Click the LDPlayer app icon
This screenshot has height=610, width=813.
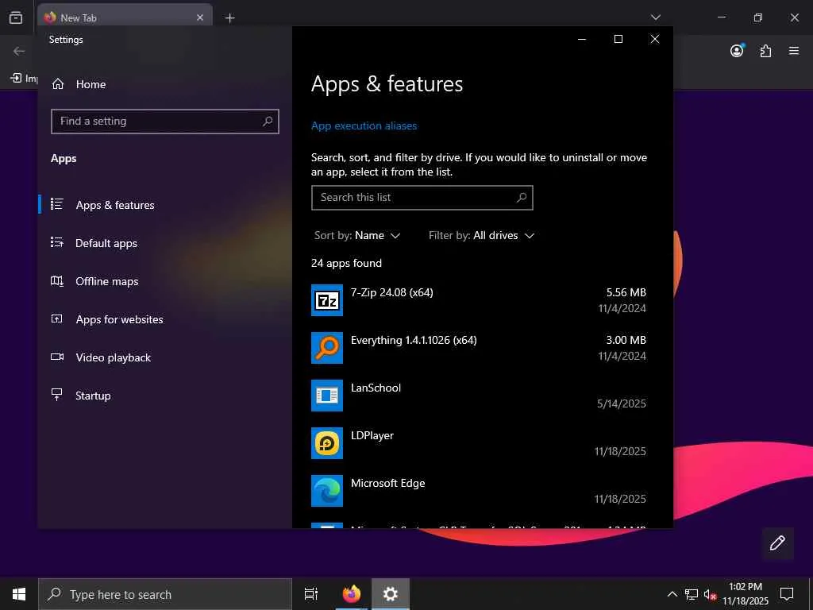[326, 443]
